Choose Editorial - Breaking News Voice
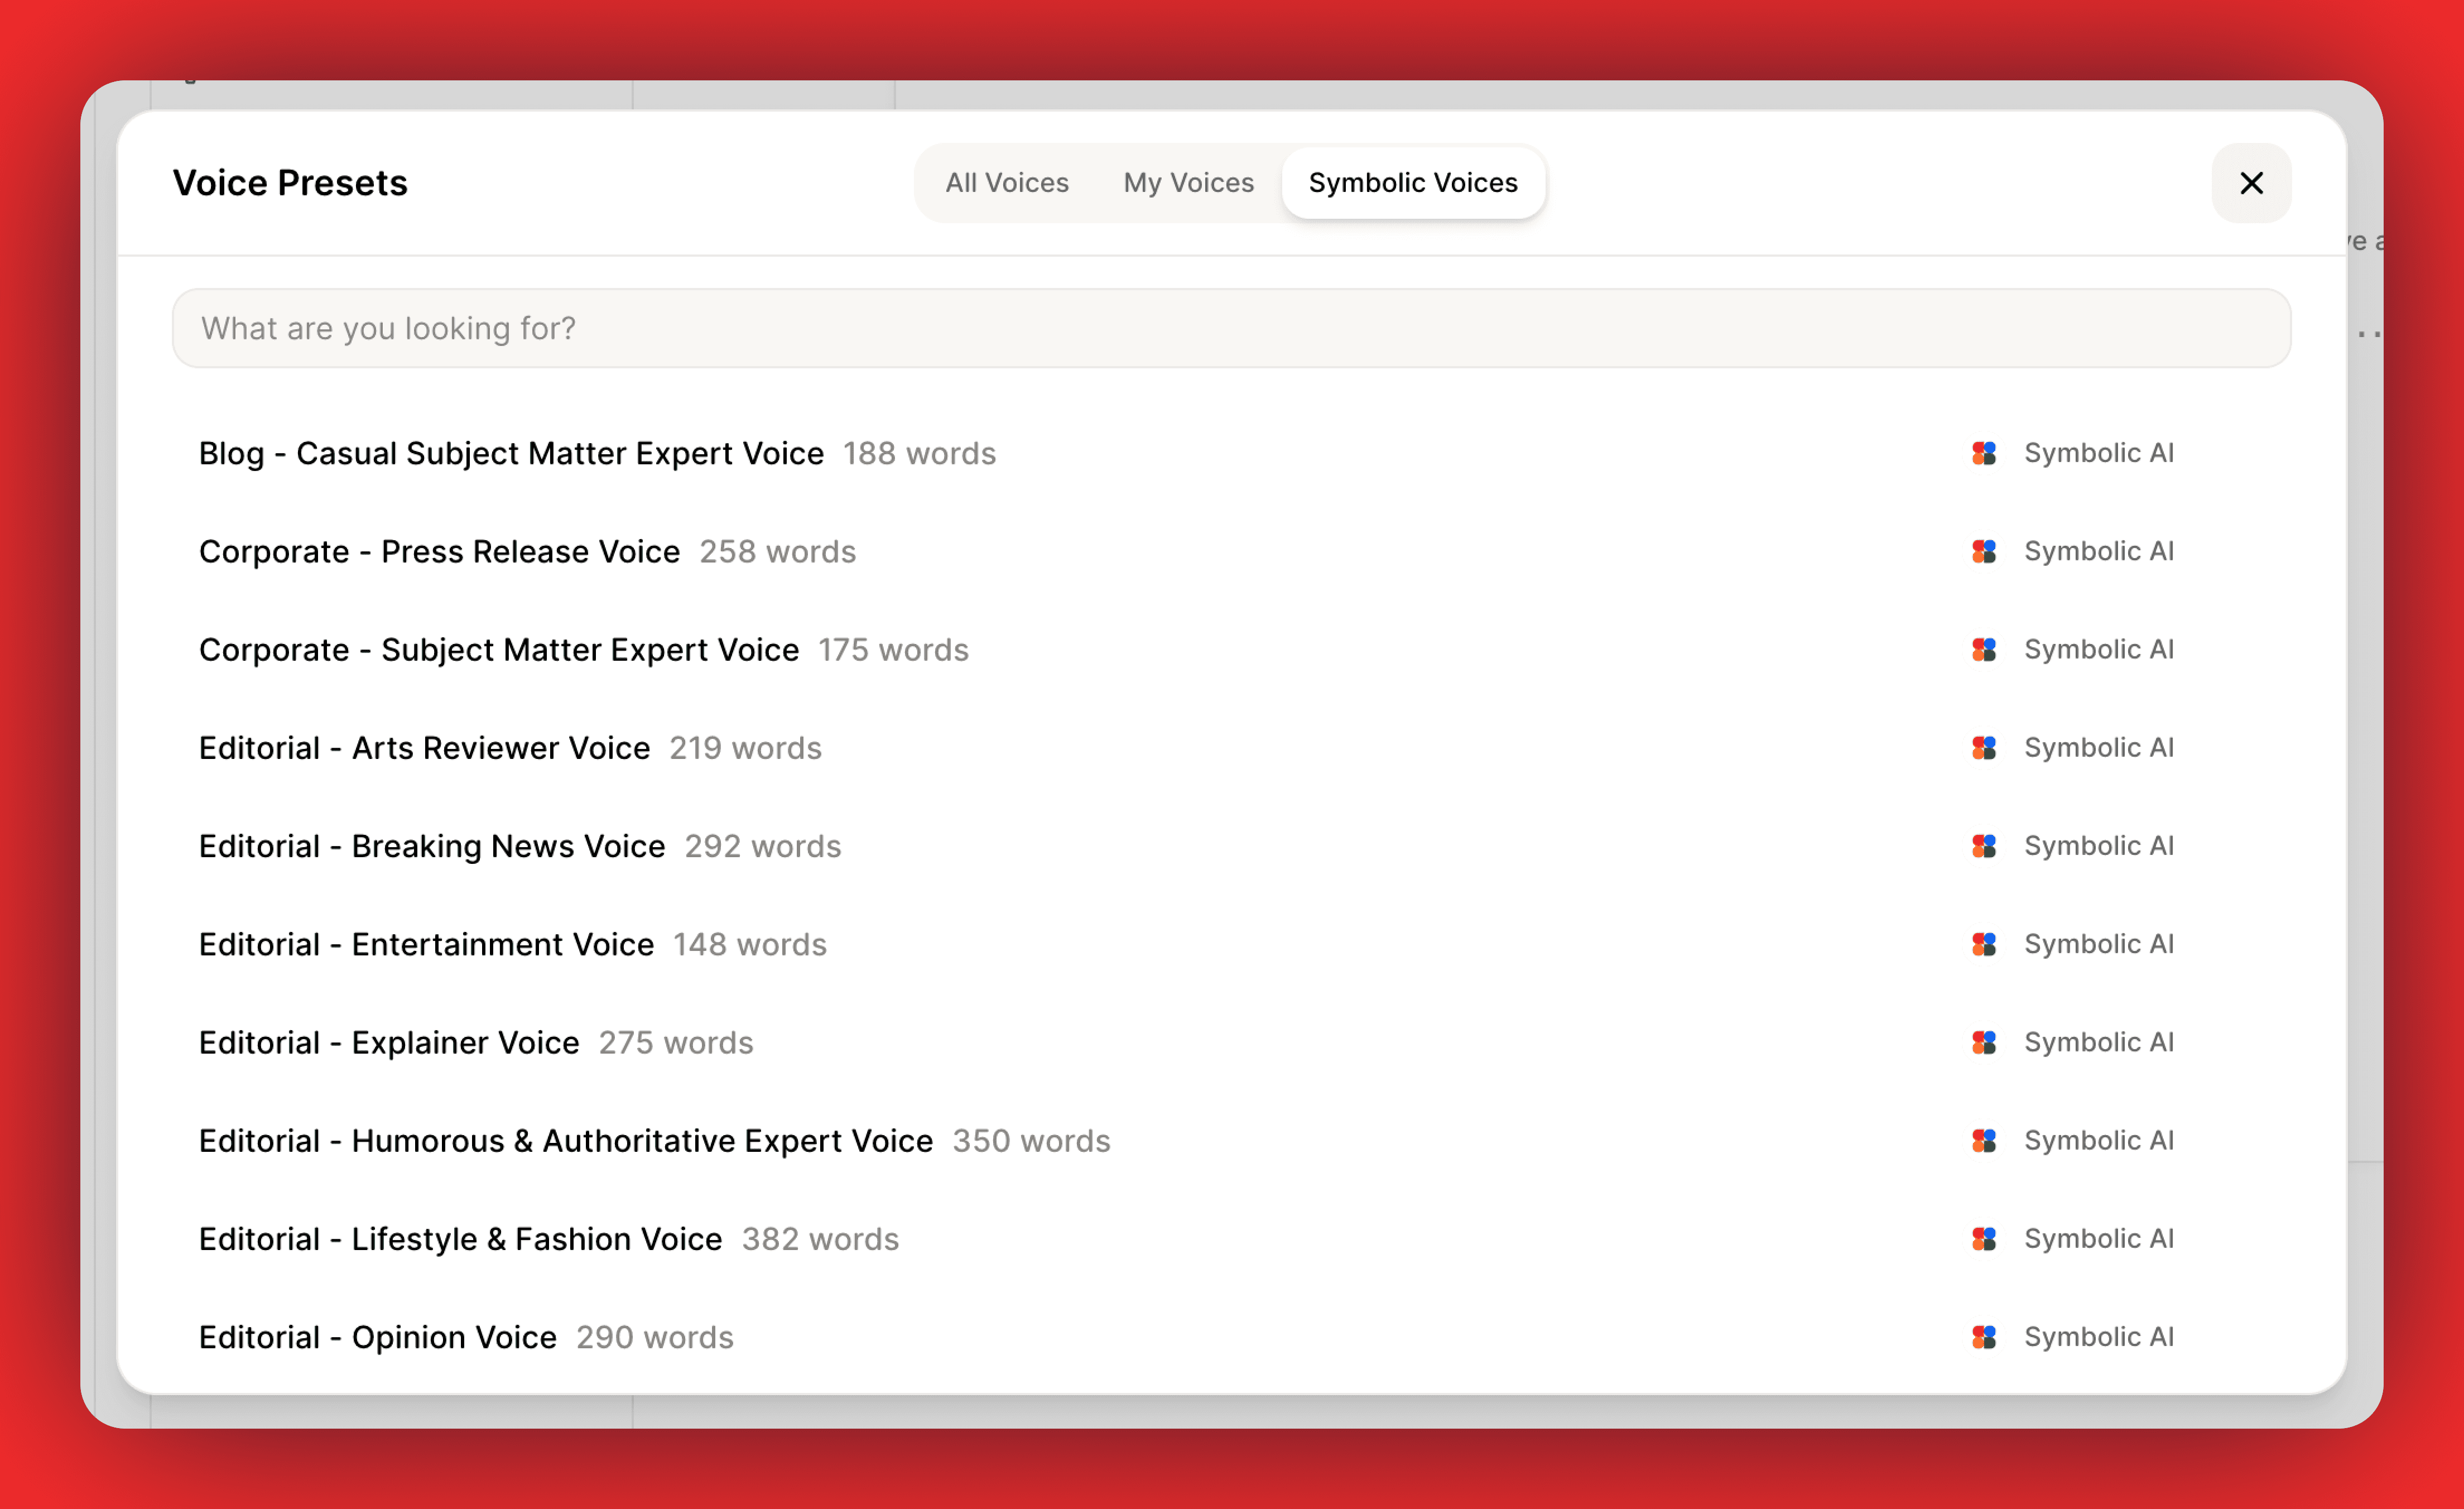The width and height of the screenshot is (2464, 1509). (x=432, y=846)
